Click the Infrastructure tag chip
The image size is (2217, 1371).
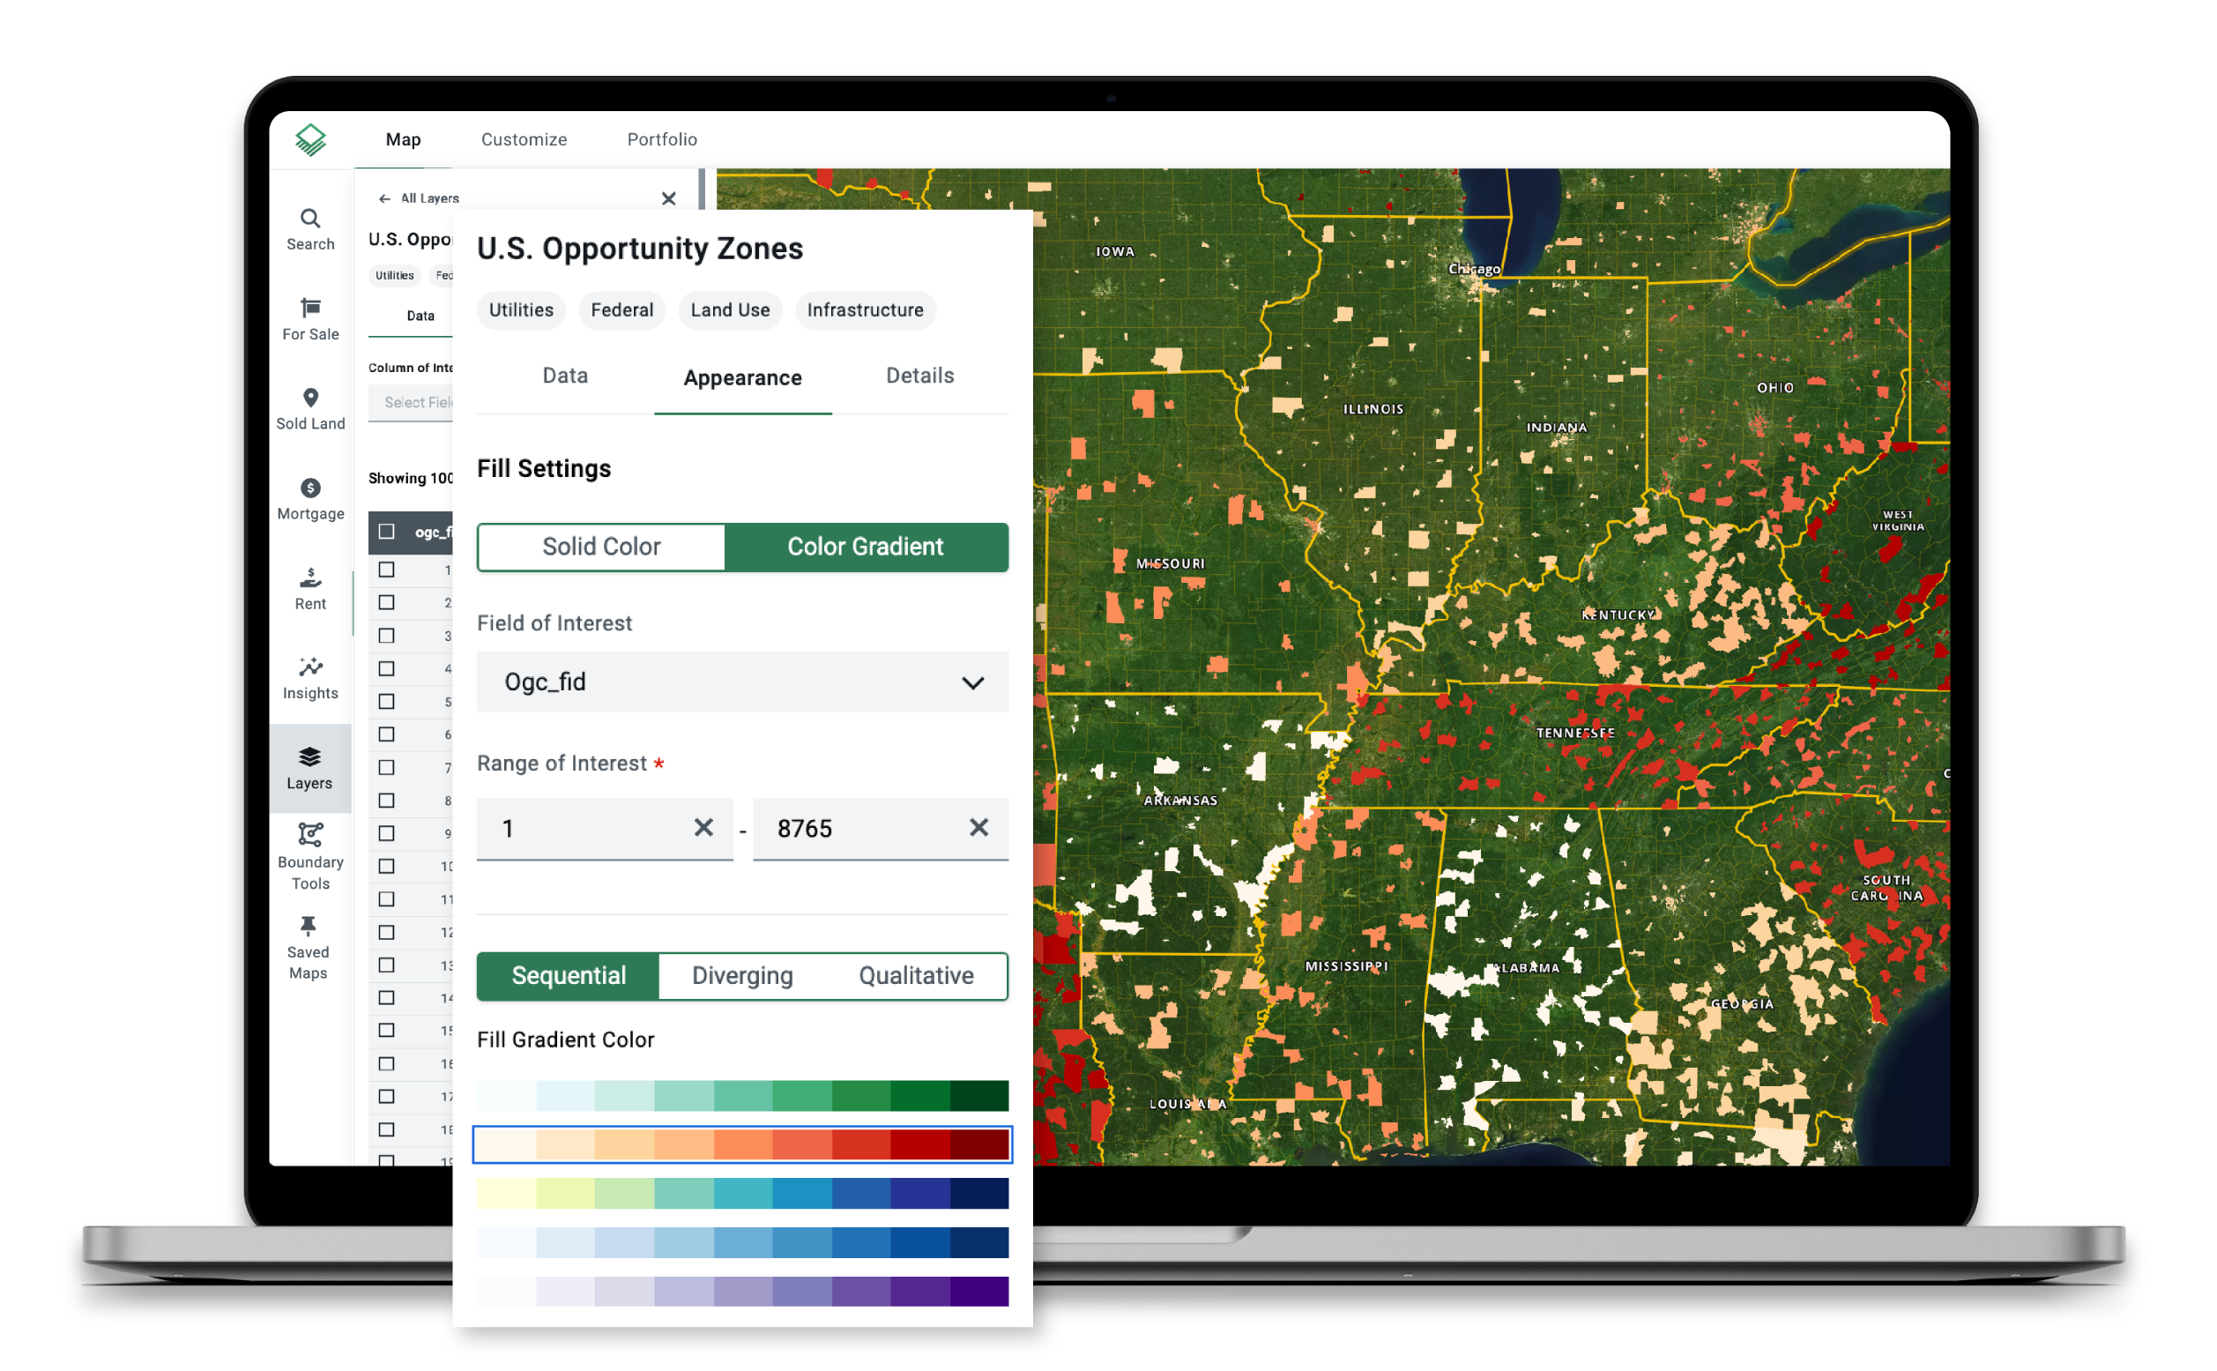tap(865, 310)
